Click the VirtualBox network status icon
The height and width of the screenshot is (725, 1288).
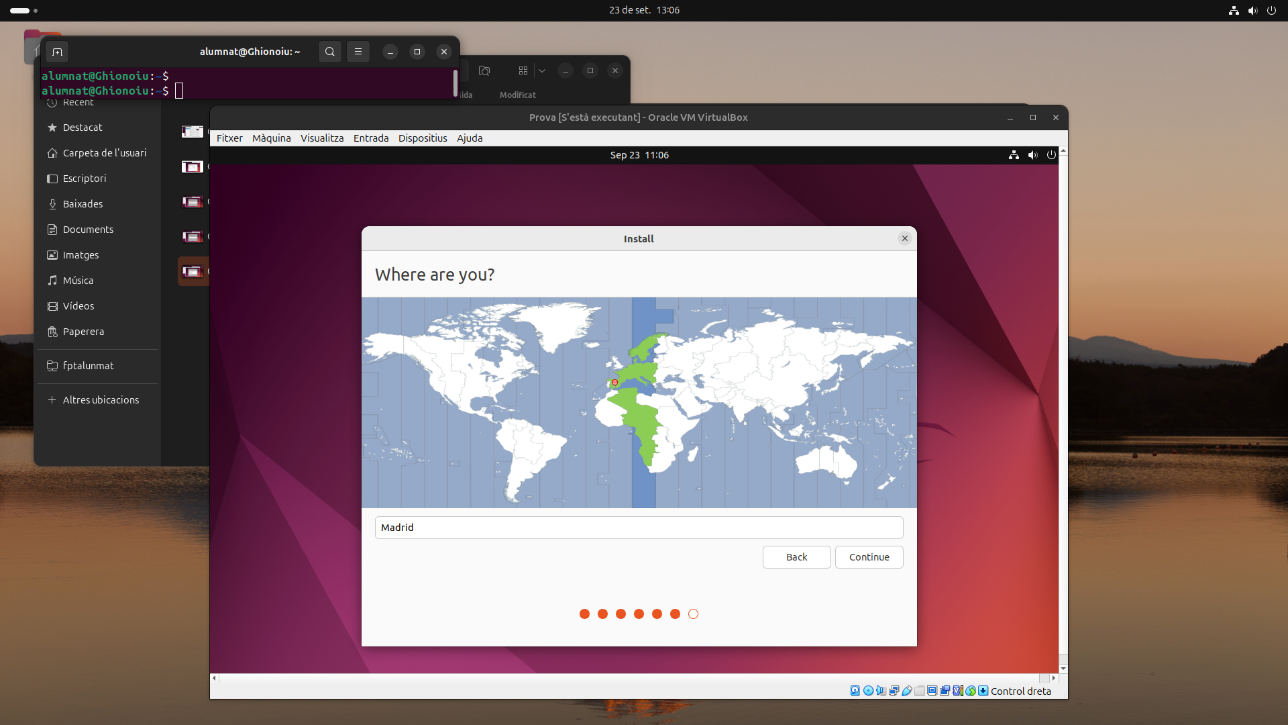point(894,691)
